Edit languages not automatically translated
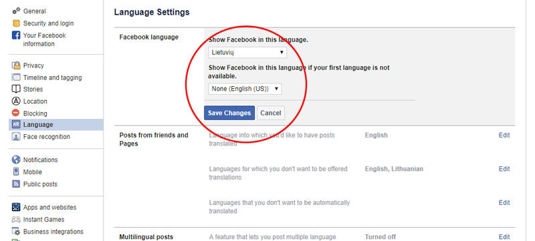This screenshot has height=241, width=535. (504, 202)
